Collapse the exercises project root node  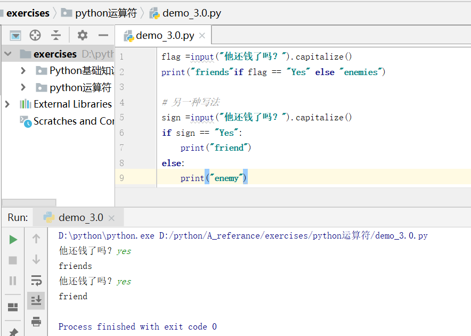(8, 54)
